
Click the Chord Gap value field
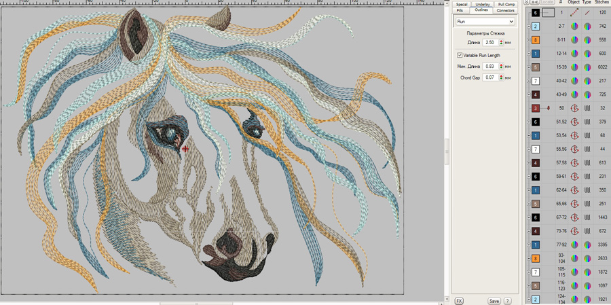coord(490,78)
